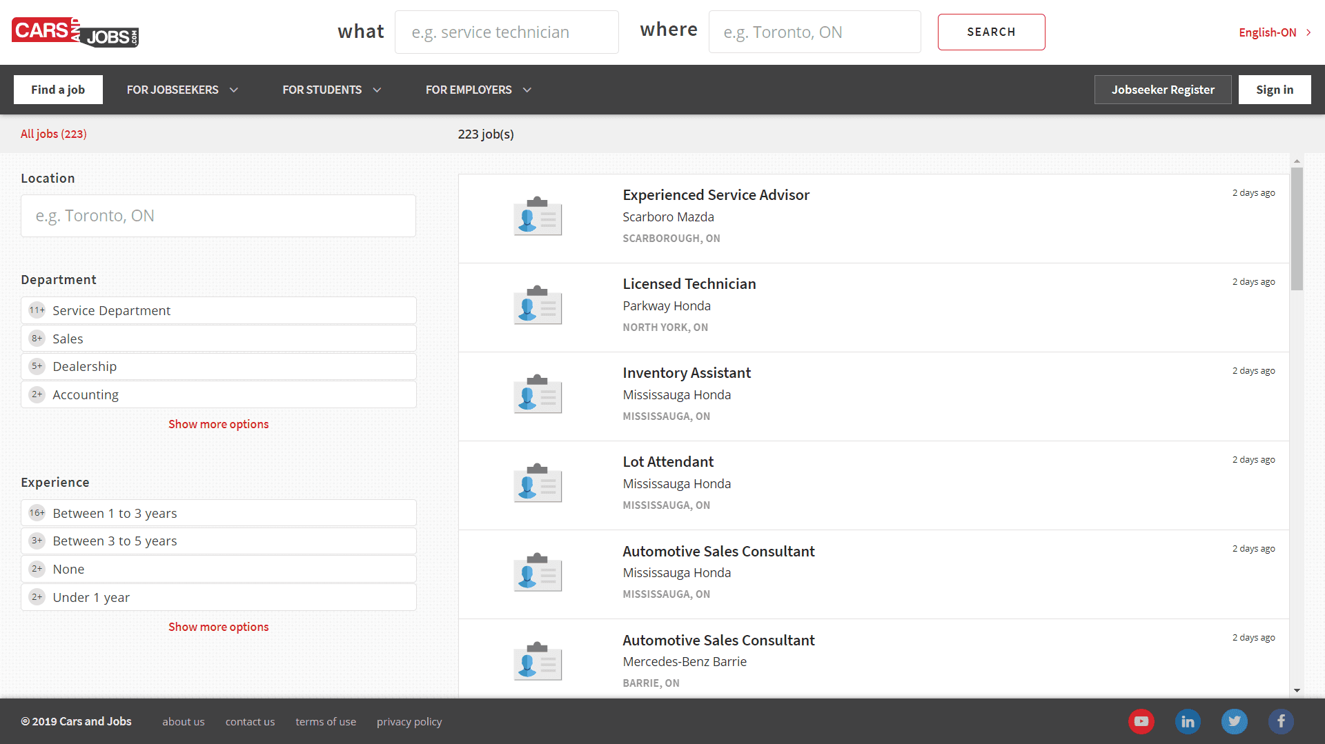Click the Parkway Honda listing badge icon
Image resolution: width=1325 pixels, height=744 pixels.
[x=538, y=305]
